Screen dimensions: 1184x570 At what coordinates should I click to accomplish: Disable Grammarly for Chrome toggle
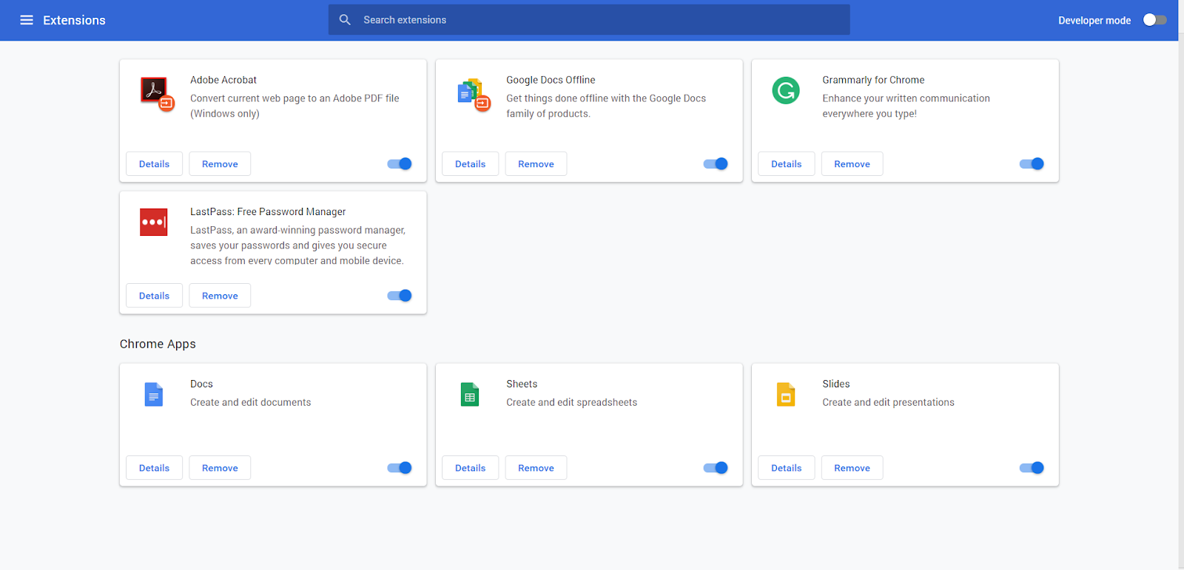pos(1032,164)
